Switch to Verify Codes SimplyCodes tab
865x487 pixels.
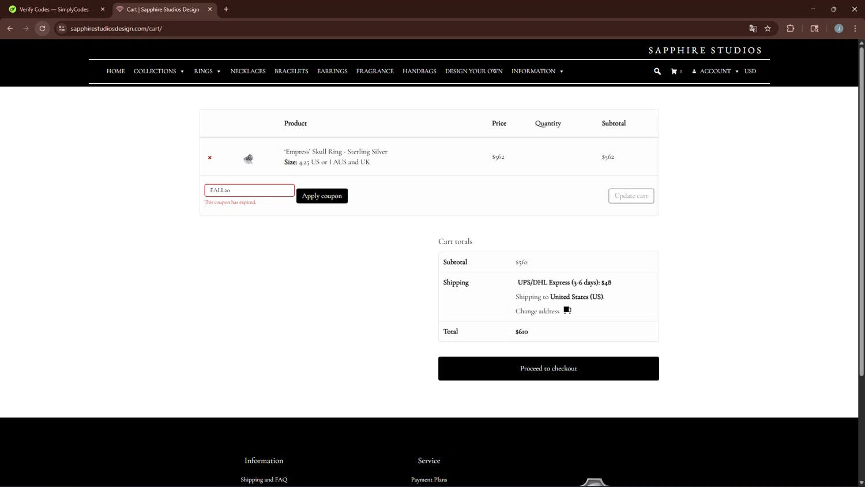[54, 9]
